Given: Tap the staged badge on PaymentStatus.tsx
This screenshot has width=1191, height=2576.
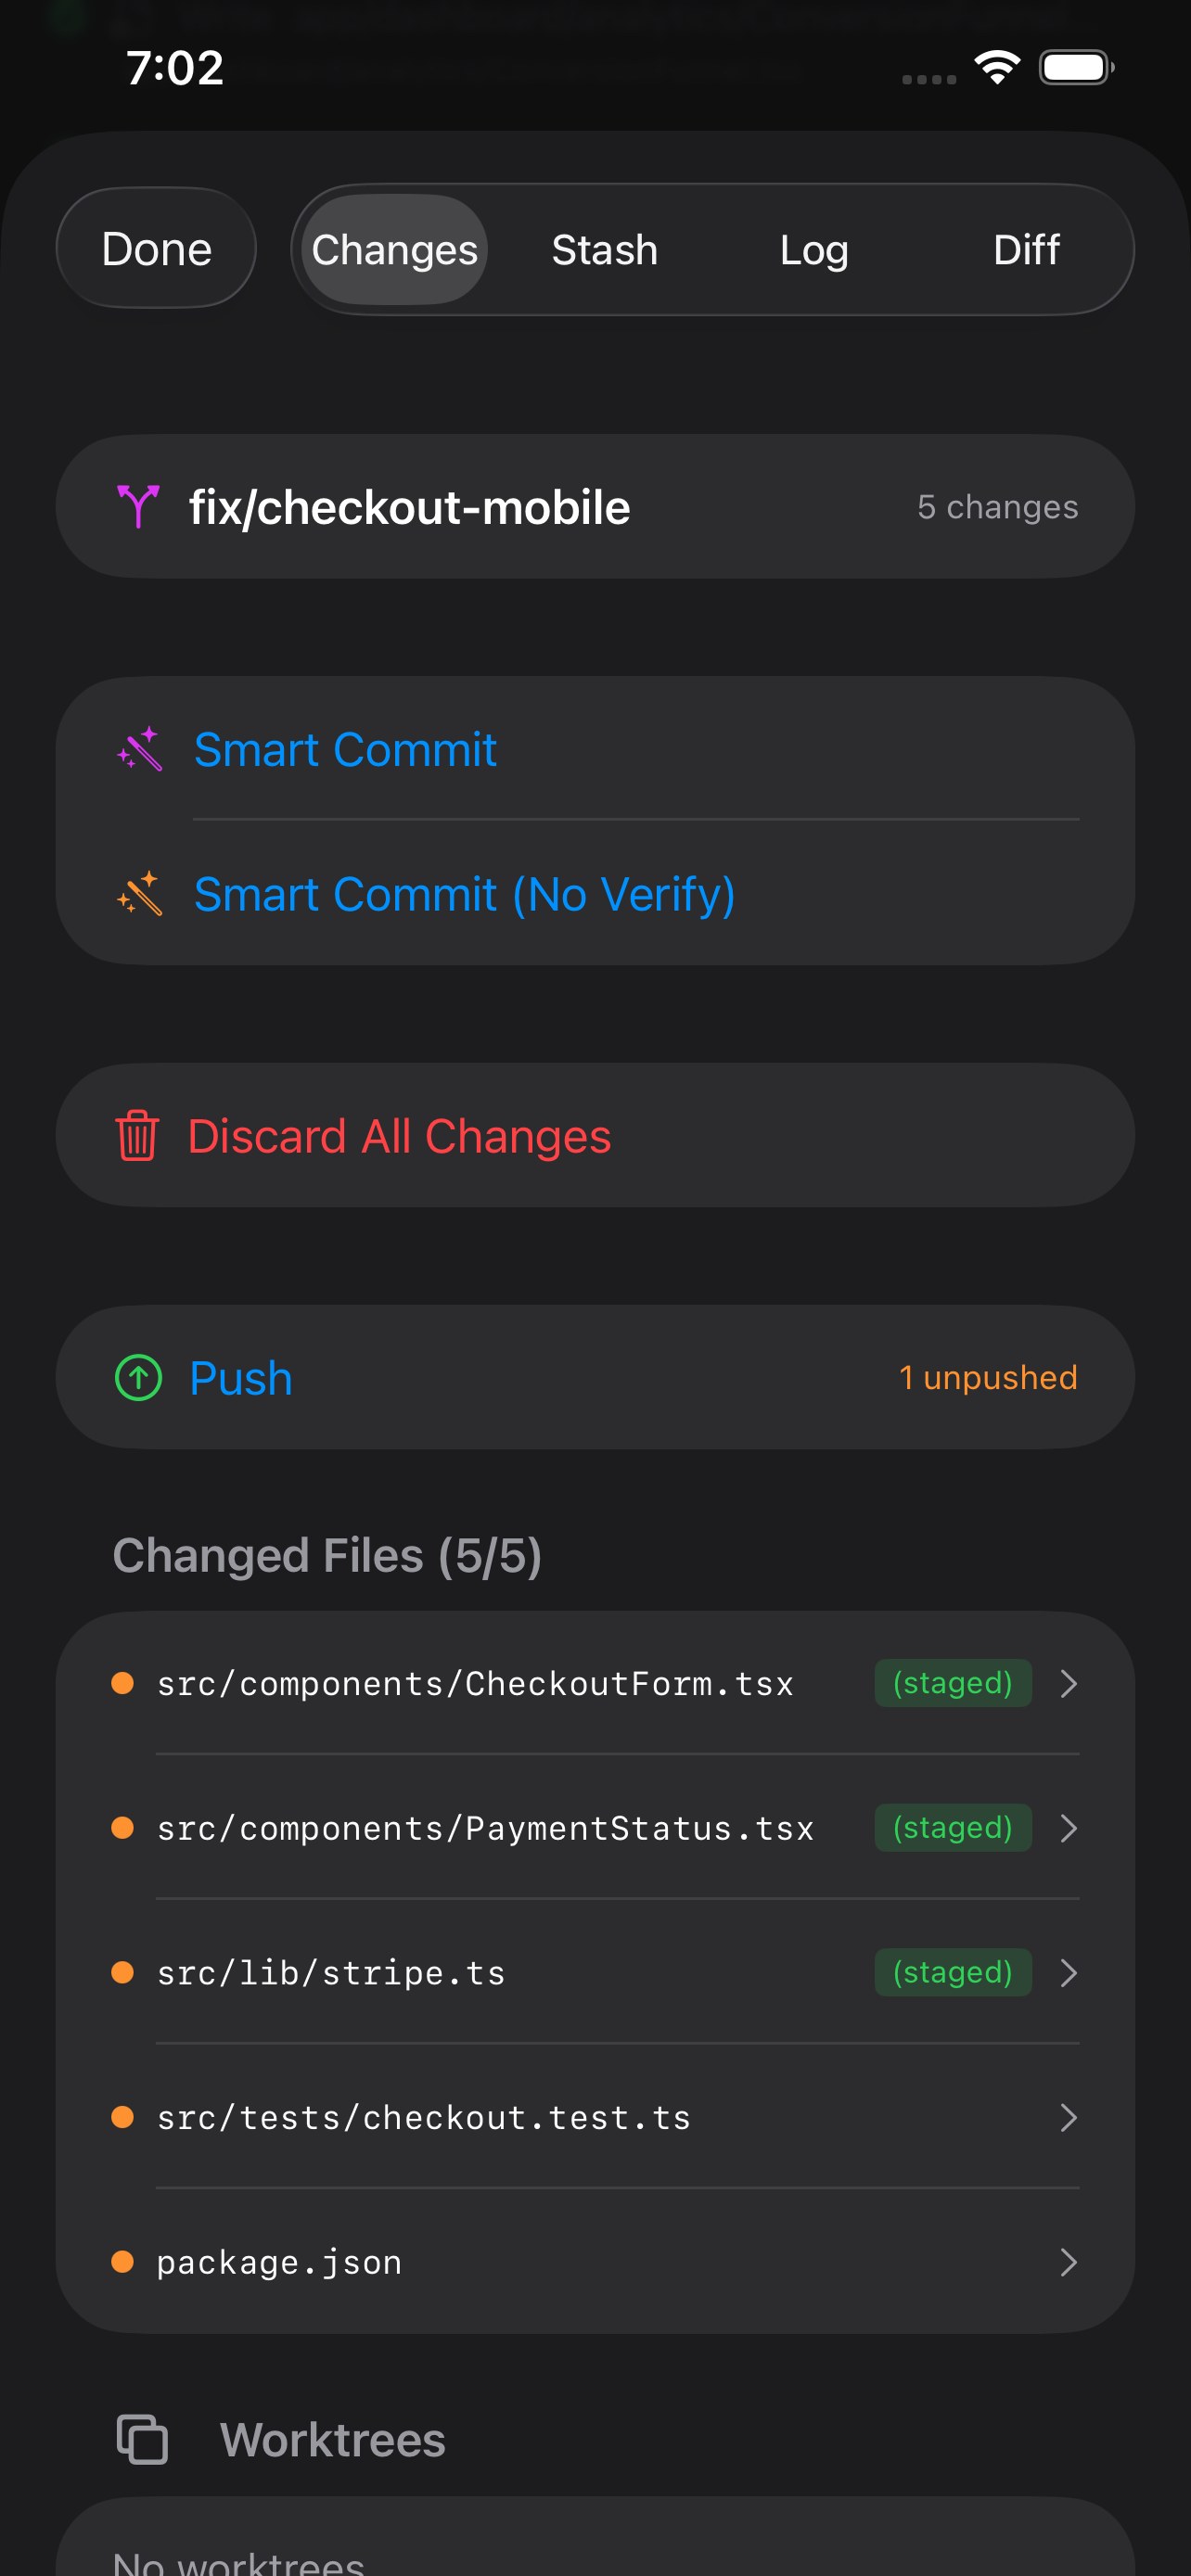Looking at the screenshot, I should click(952, 1827).
